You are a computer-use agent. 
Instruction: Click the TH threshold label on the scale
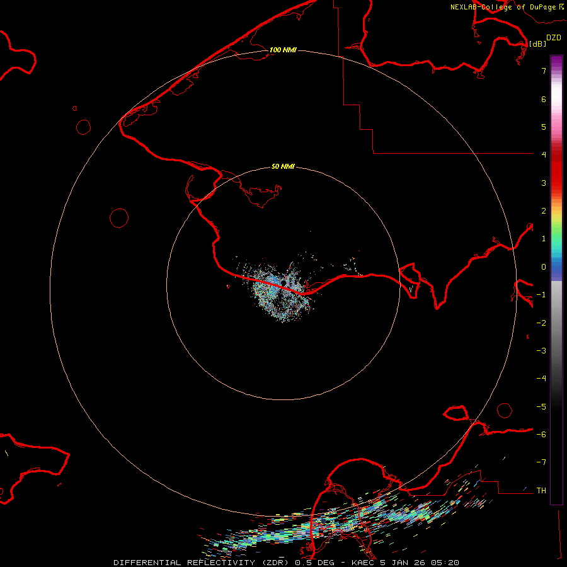[541, 491]
